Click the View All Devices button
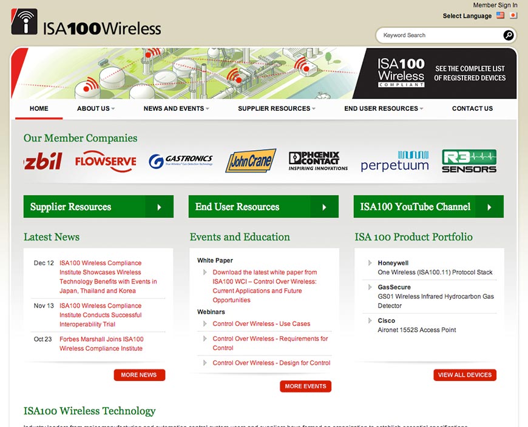This screenshot has width=528, height=427. point(465,375)
